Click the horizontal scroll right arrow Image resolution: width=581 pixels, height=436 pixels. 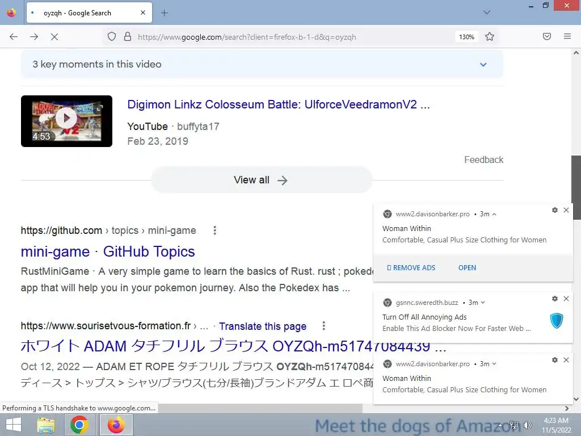[567, 408]
